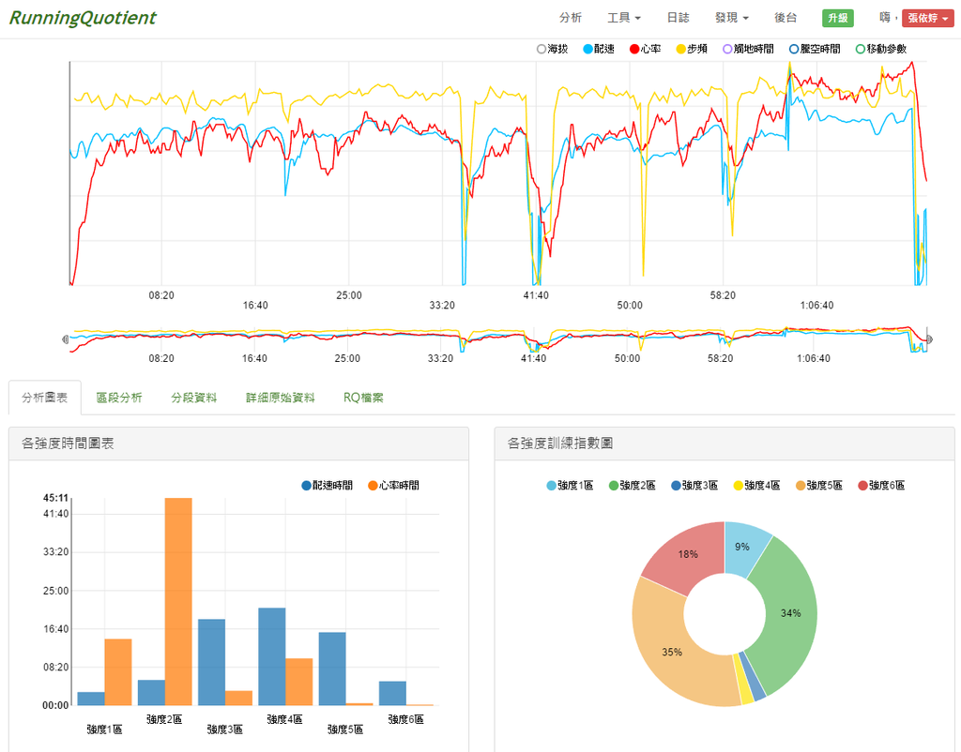Click the orange 強度4區 heart-rate bar
Image resolution: width=961 pixels, height=752 pixels.
tap(299, 682)
